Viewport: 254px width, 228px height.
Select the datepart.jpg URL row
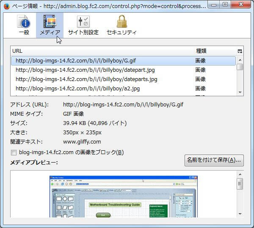(123, 70)
